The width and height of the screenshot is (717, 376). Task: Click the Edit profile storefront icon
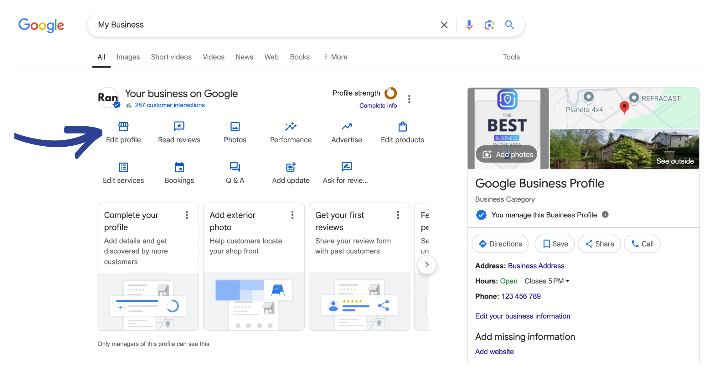pyautogui.click(x=123, y=127)
